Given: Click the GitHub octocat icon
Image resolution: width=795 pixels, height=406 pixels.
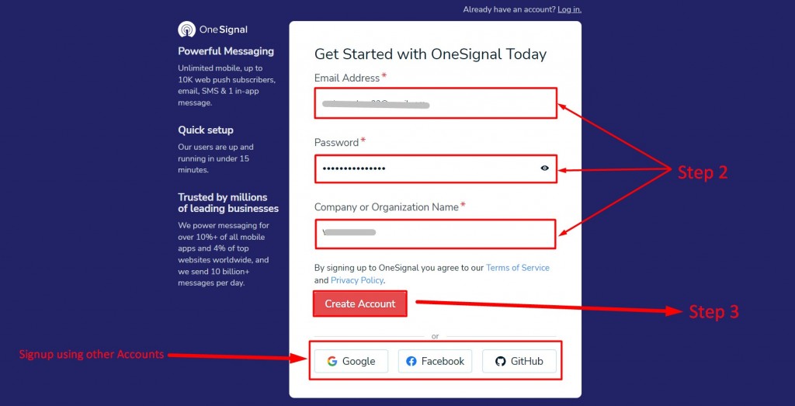Looking at the screenshot, I should [x=501, y=362].
